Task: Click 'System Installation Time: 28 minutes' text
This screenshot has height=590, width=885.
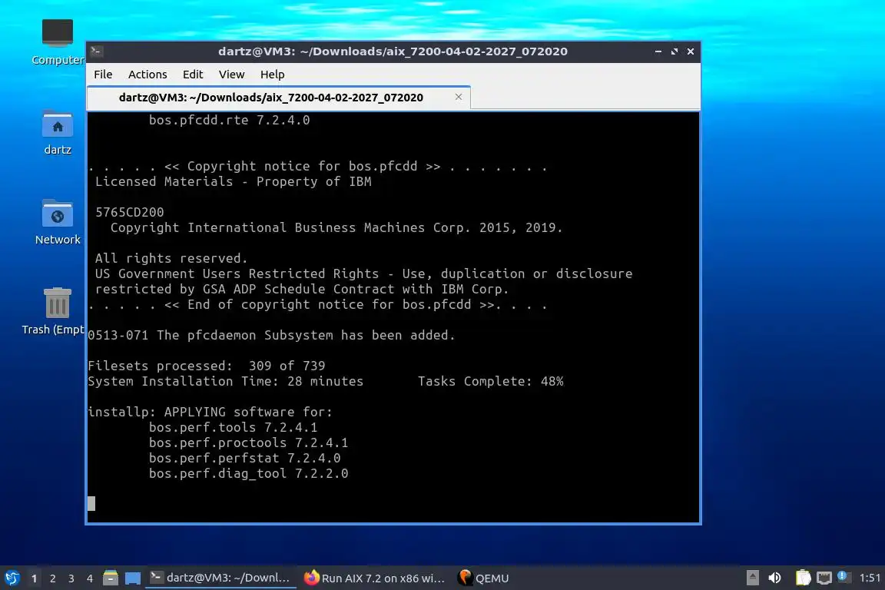Action: pyautogui.click(x=226, y=382)
